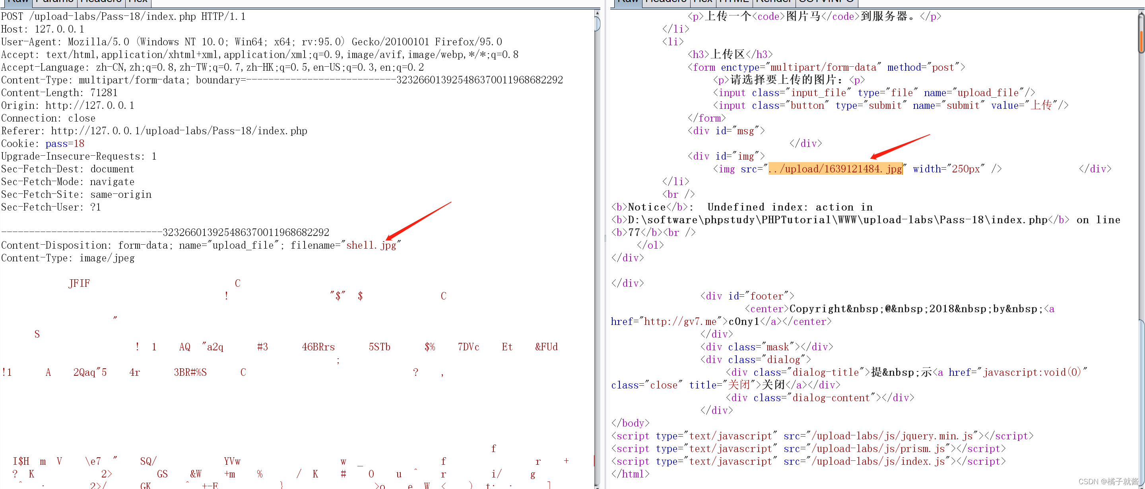
Task: Click the highlighted ../upload/1639121484.jpg path
Action: point(835,169)
